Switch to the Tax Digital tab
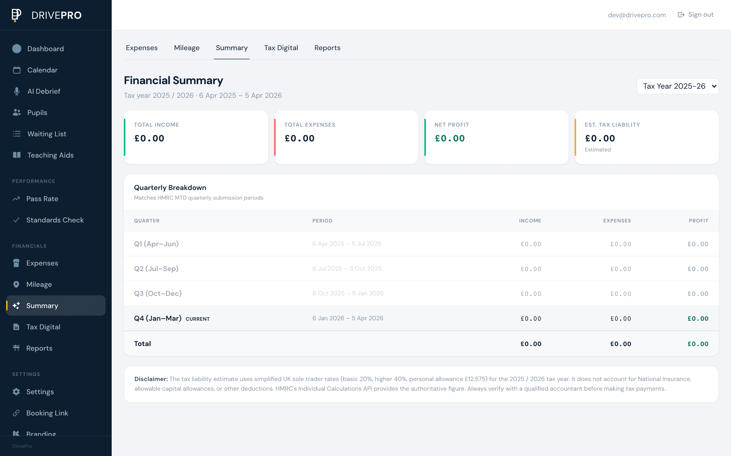 (x=281, y=48)
